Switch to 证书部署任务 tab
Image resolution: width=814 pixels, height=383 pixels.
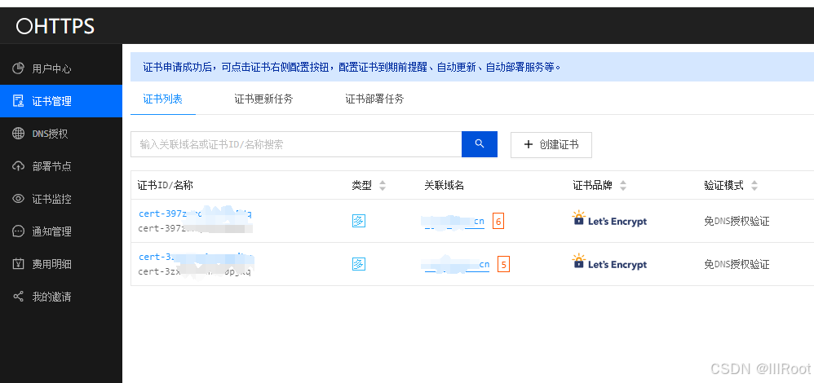[x=375, y=99]
